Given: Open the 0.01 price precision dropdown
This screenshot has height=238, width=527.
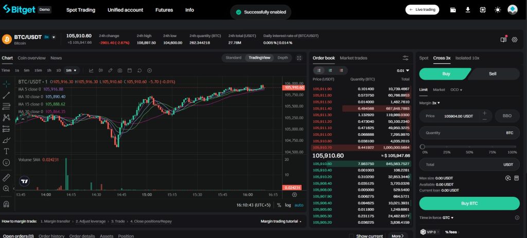Looking at the screenshot, I should [x=402, y=70].
